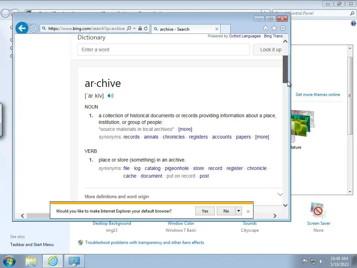Click the Control Panel taskbar icon

coord(74,261)
